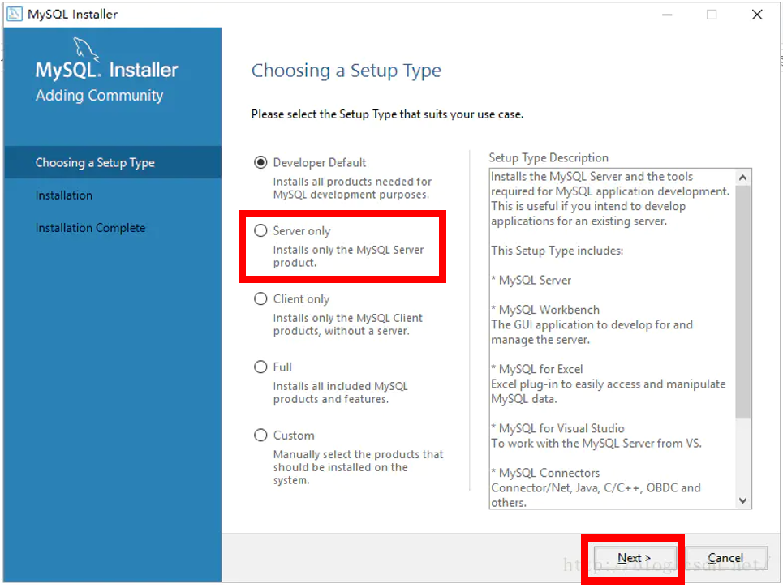The width and height of the screenshot is (783, 588).
Task: Pick the Client only setup type
Action: 260,298
